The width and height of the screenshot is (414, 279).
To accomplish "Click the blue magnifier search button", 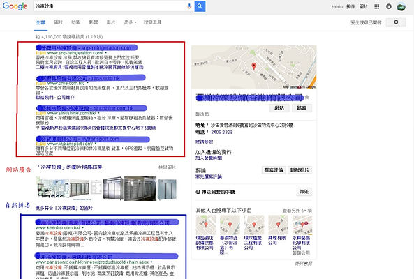I will pyautogui.click(x=200, y=6).
